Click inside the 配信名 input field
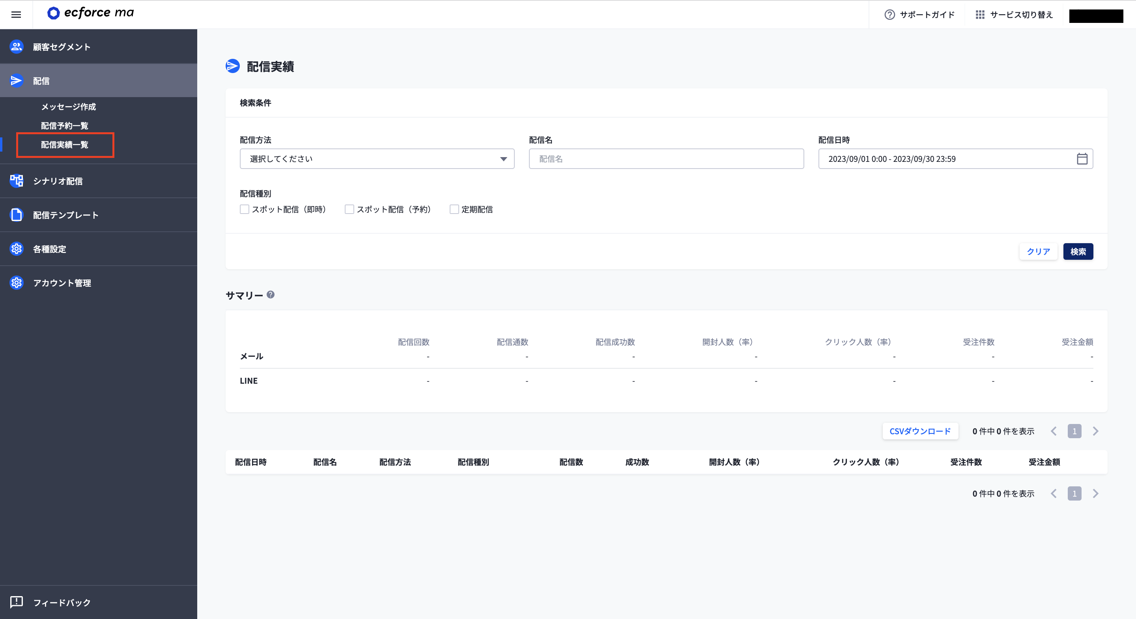 pos(666,159)
